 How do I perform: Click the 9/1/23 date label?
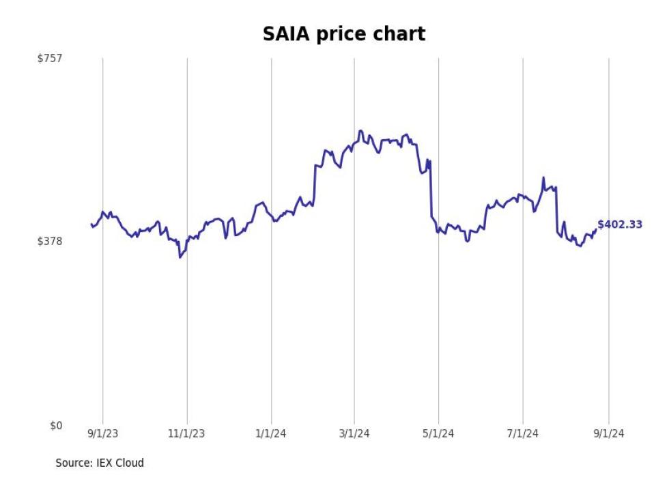coord(103,433)
